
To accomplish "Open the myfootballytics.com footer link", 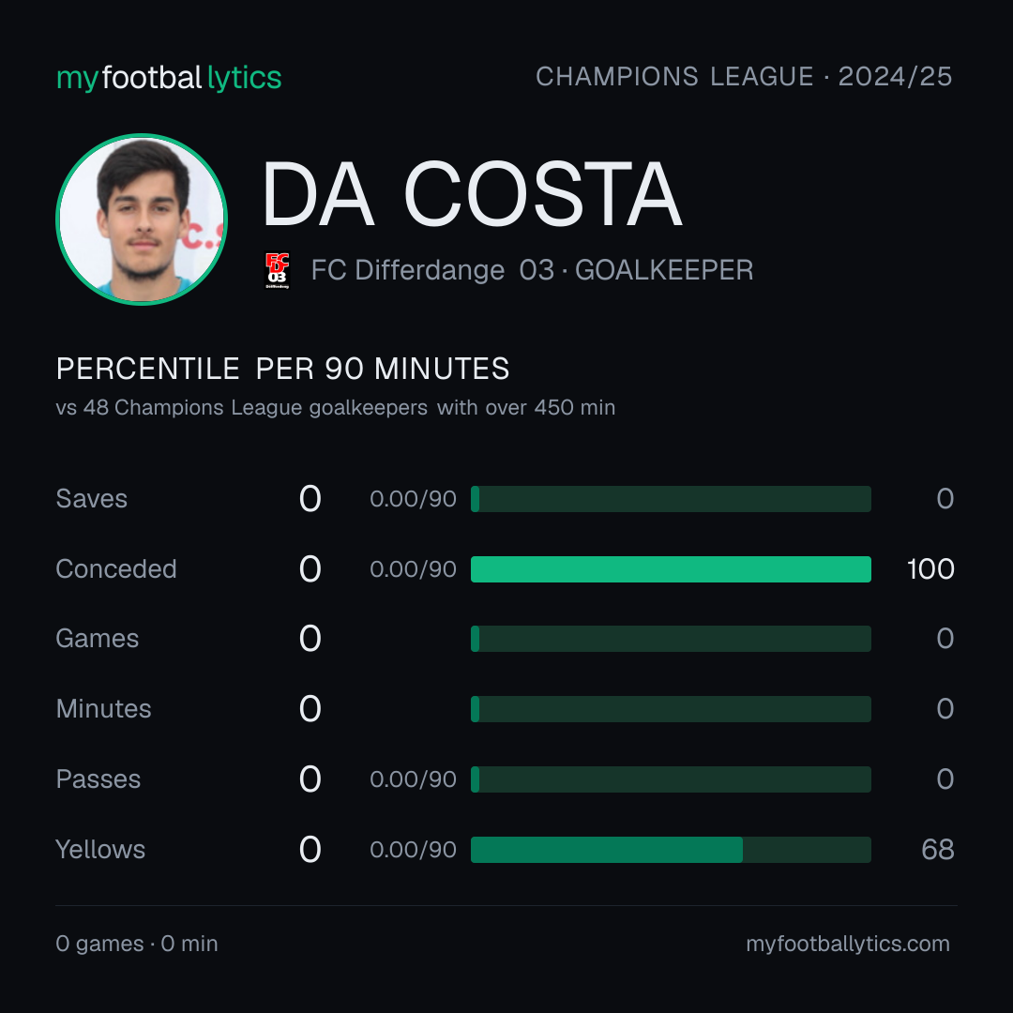I will coord(848,944).
